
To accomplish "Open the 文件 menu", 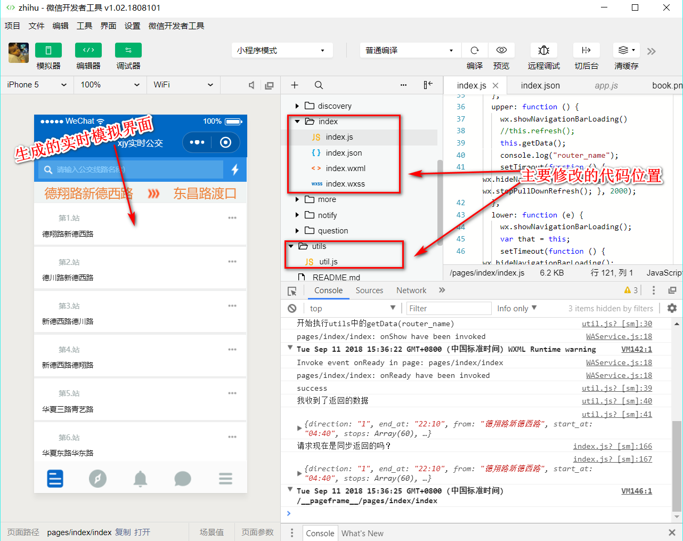I will [36, 26].
